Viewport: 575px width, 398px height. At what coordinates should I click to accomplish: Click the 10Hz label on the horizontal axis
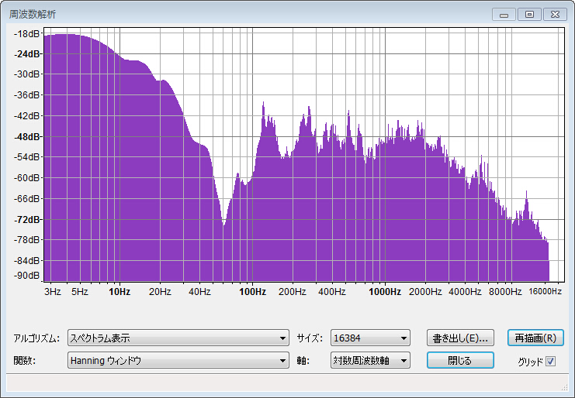pos(120,292)
